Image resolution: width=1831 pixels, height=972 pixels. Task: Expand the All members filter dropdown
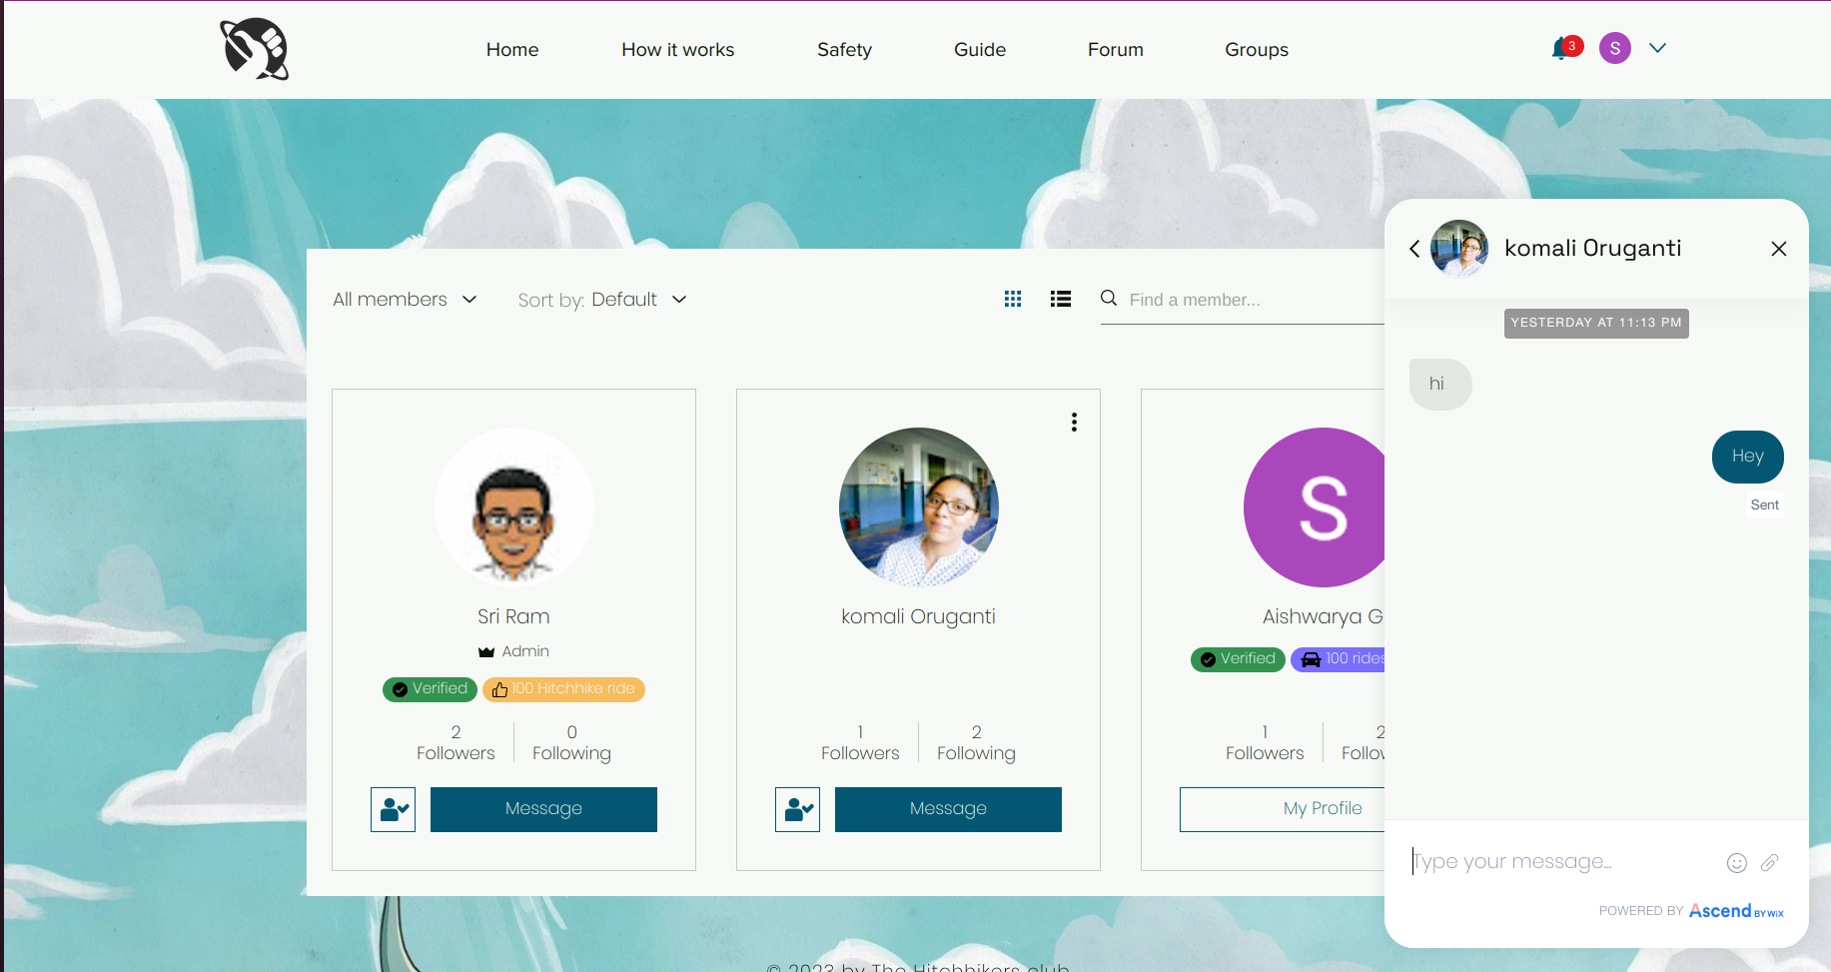pyautogui.click(x=405, y=300)
